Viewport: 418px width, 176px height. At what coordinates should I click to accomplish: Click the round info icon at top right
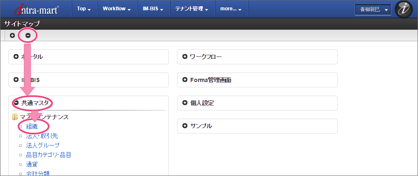[404, 9]
